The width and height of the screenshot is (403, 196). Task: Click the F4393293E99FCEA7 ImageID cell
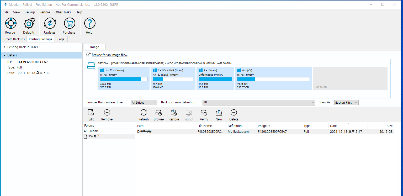[272, 132]
